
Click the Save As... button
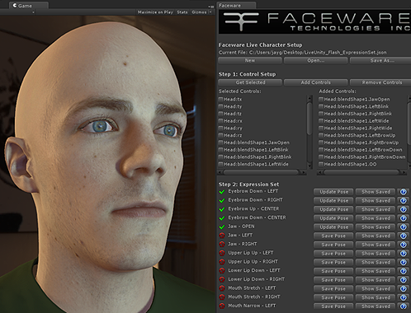380,60
